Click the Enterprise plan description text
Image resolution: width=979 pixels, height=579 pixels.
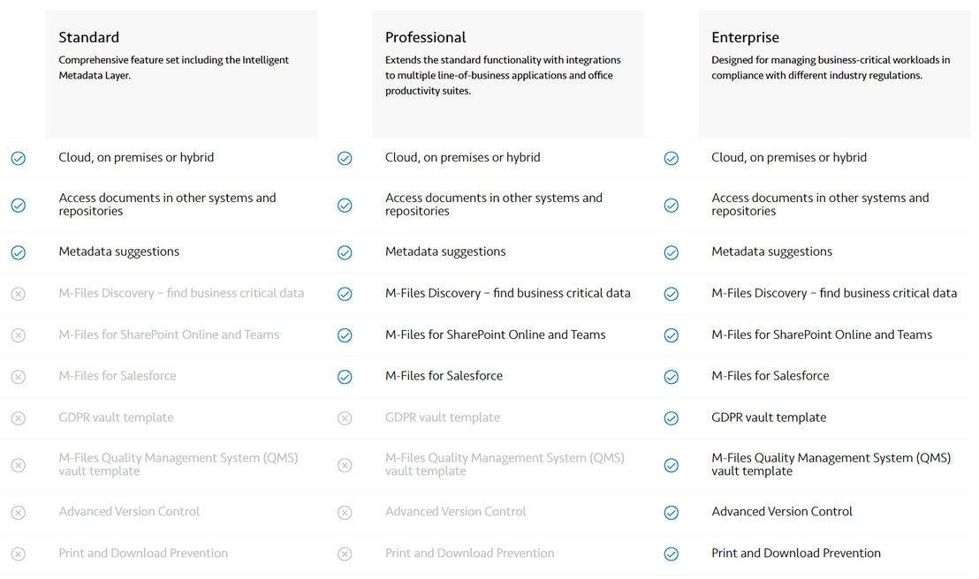click(831, 67)
